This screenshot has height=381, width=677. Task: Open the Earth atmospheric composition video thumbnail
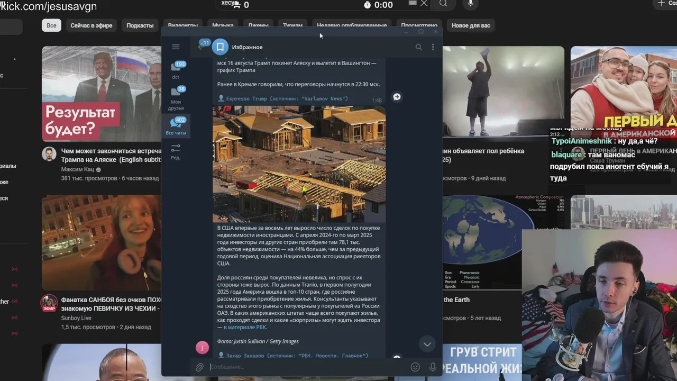[x=481, y=243]
